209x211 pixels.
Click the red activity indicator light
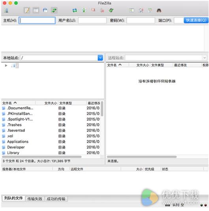(205, 205)
